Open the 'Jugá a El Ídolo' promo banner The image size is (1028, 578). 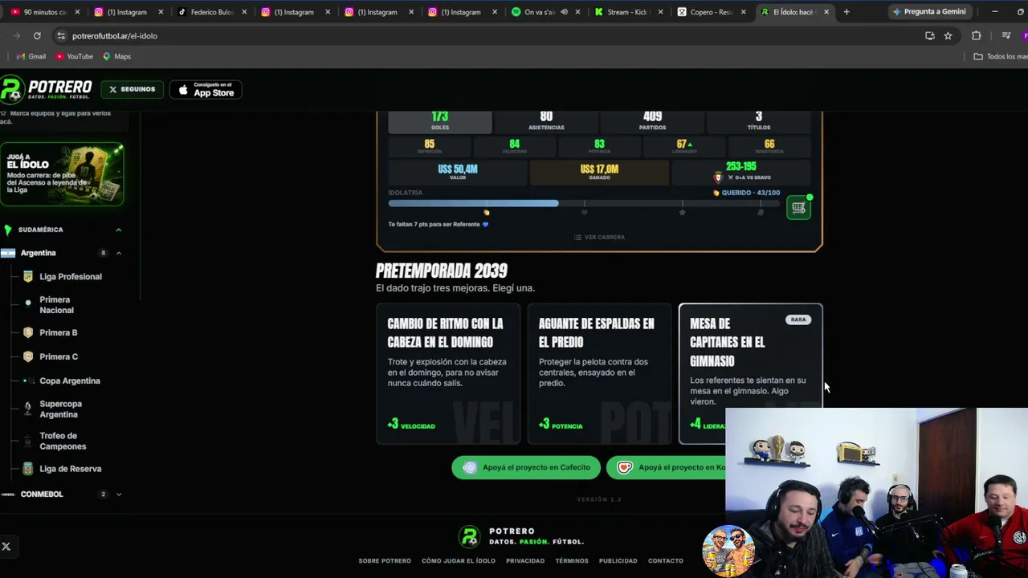pos(62,174)
